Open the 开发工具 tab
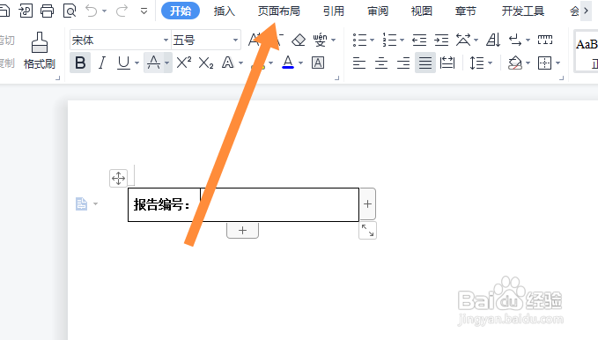 [523, 11]
